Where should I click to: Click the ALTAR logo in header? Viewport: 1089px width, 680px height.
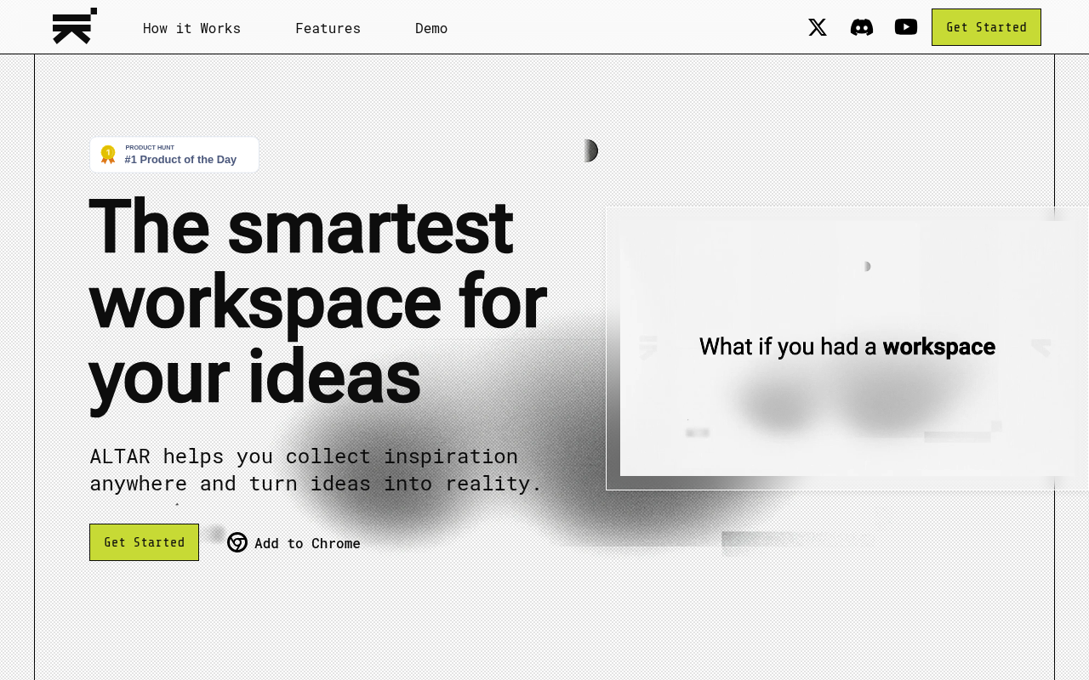[75, 25]
